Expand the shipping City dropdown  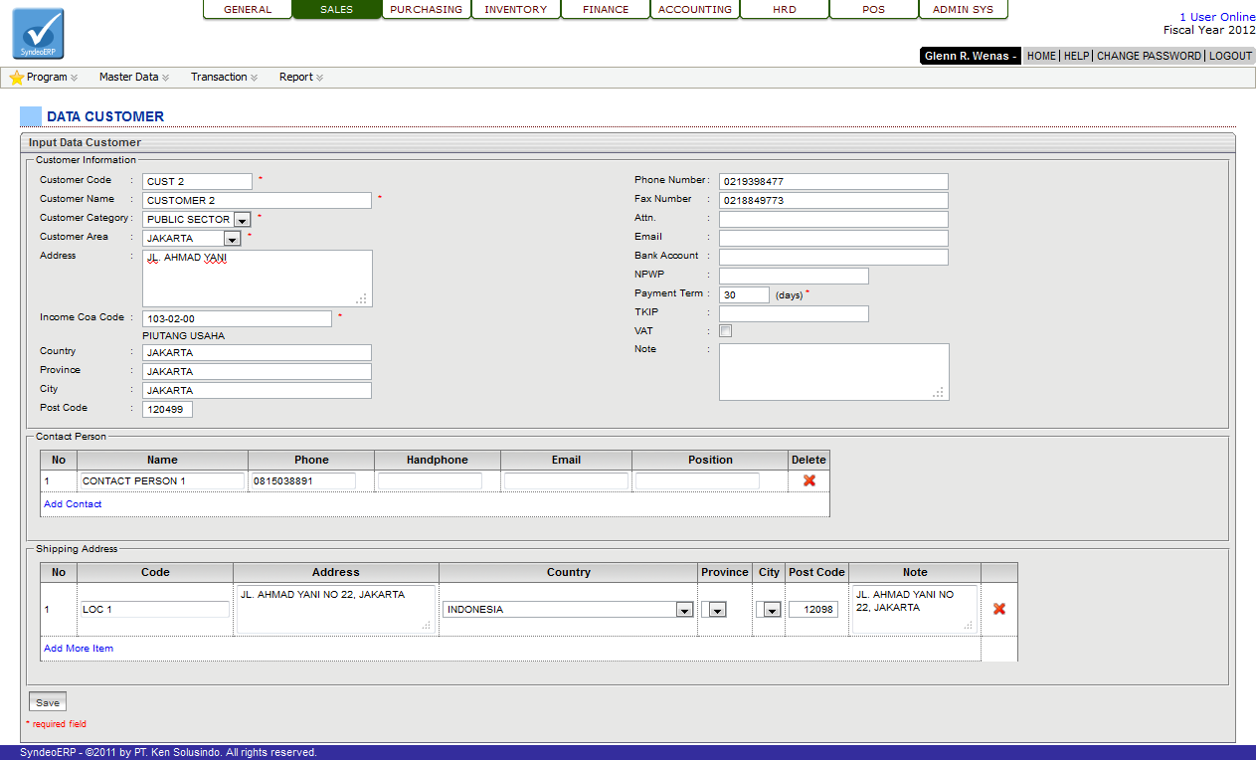pos(772,610)
